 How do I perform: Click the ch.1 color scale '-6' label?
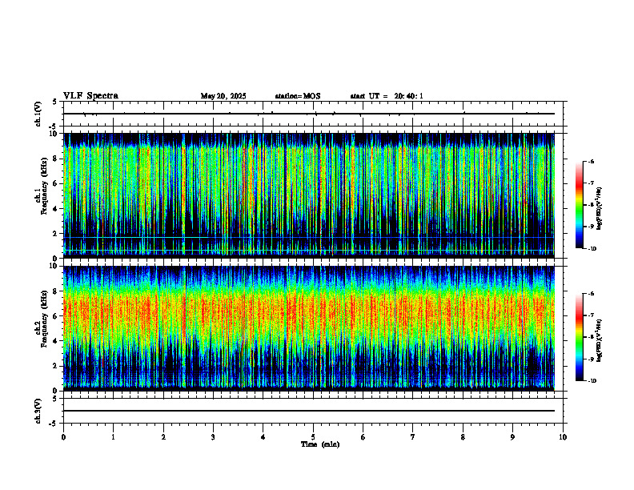591,161
